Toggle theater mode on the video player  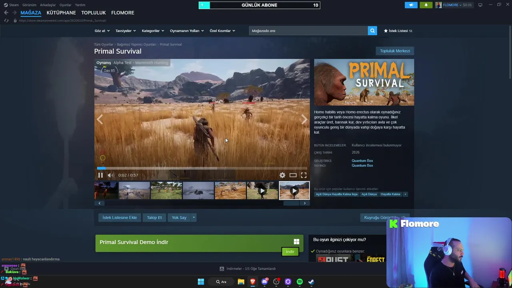click(293, 175)
